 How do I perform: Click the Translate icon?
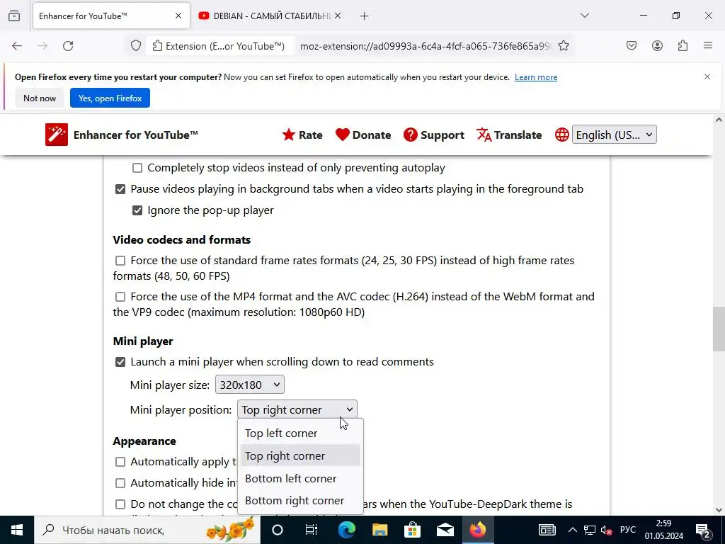pos(484,135)
